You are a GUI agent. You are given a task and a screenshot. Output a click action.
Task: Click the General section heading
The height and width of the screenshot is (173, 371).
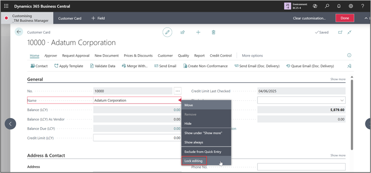pos(35,79)
